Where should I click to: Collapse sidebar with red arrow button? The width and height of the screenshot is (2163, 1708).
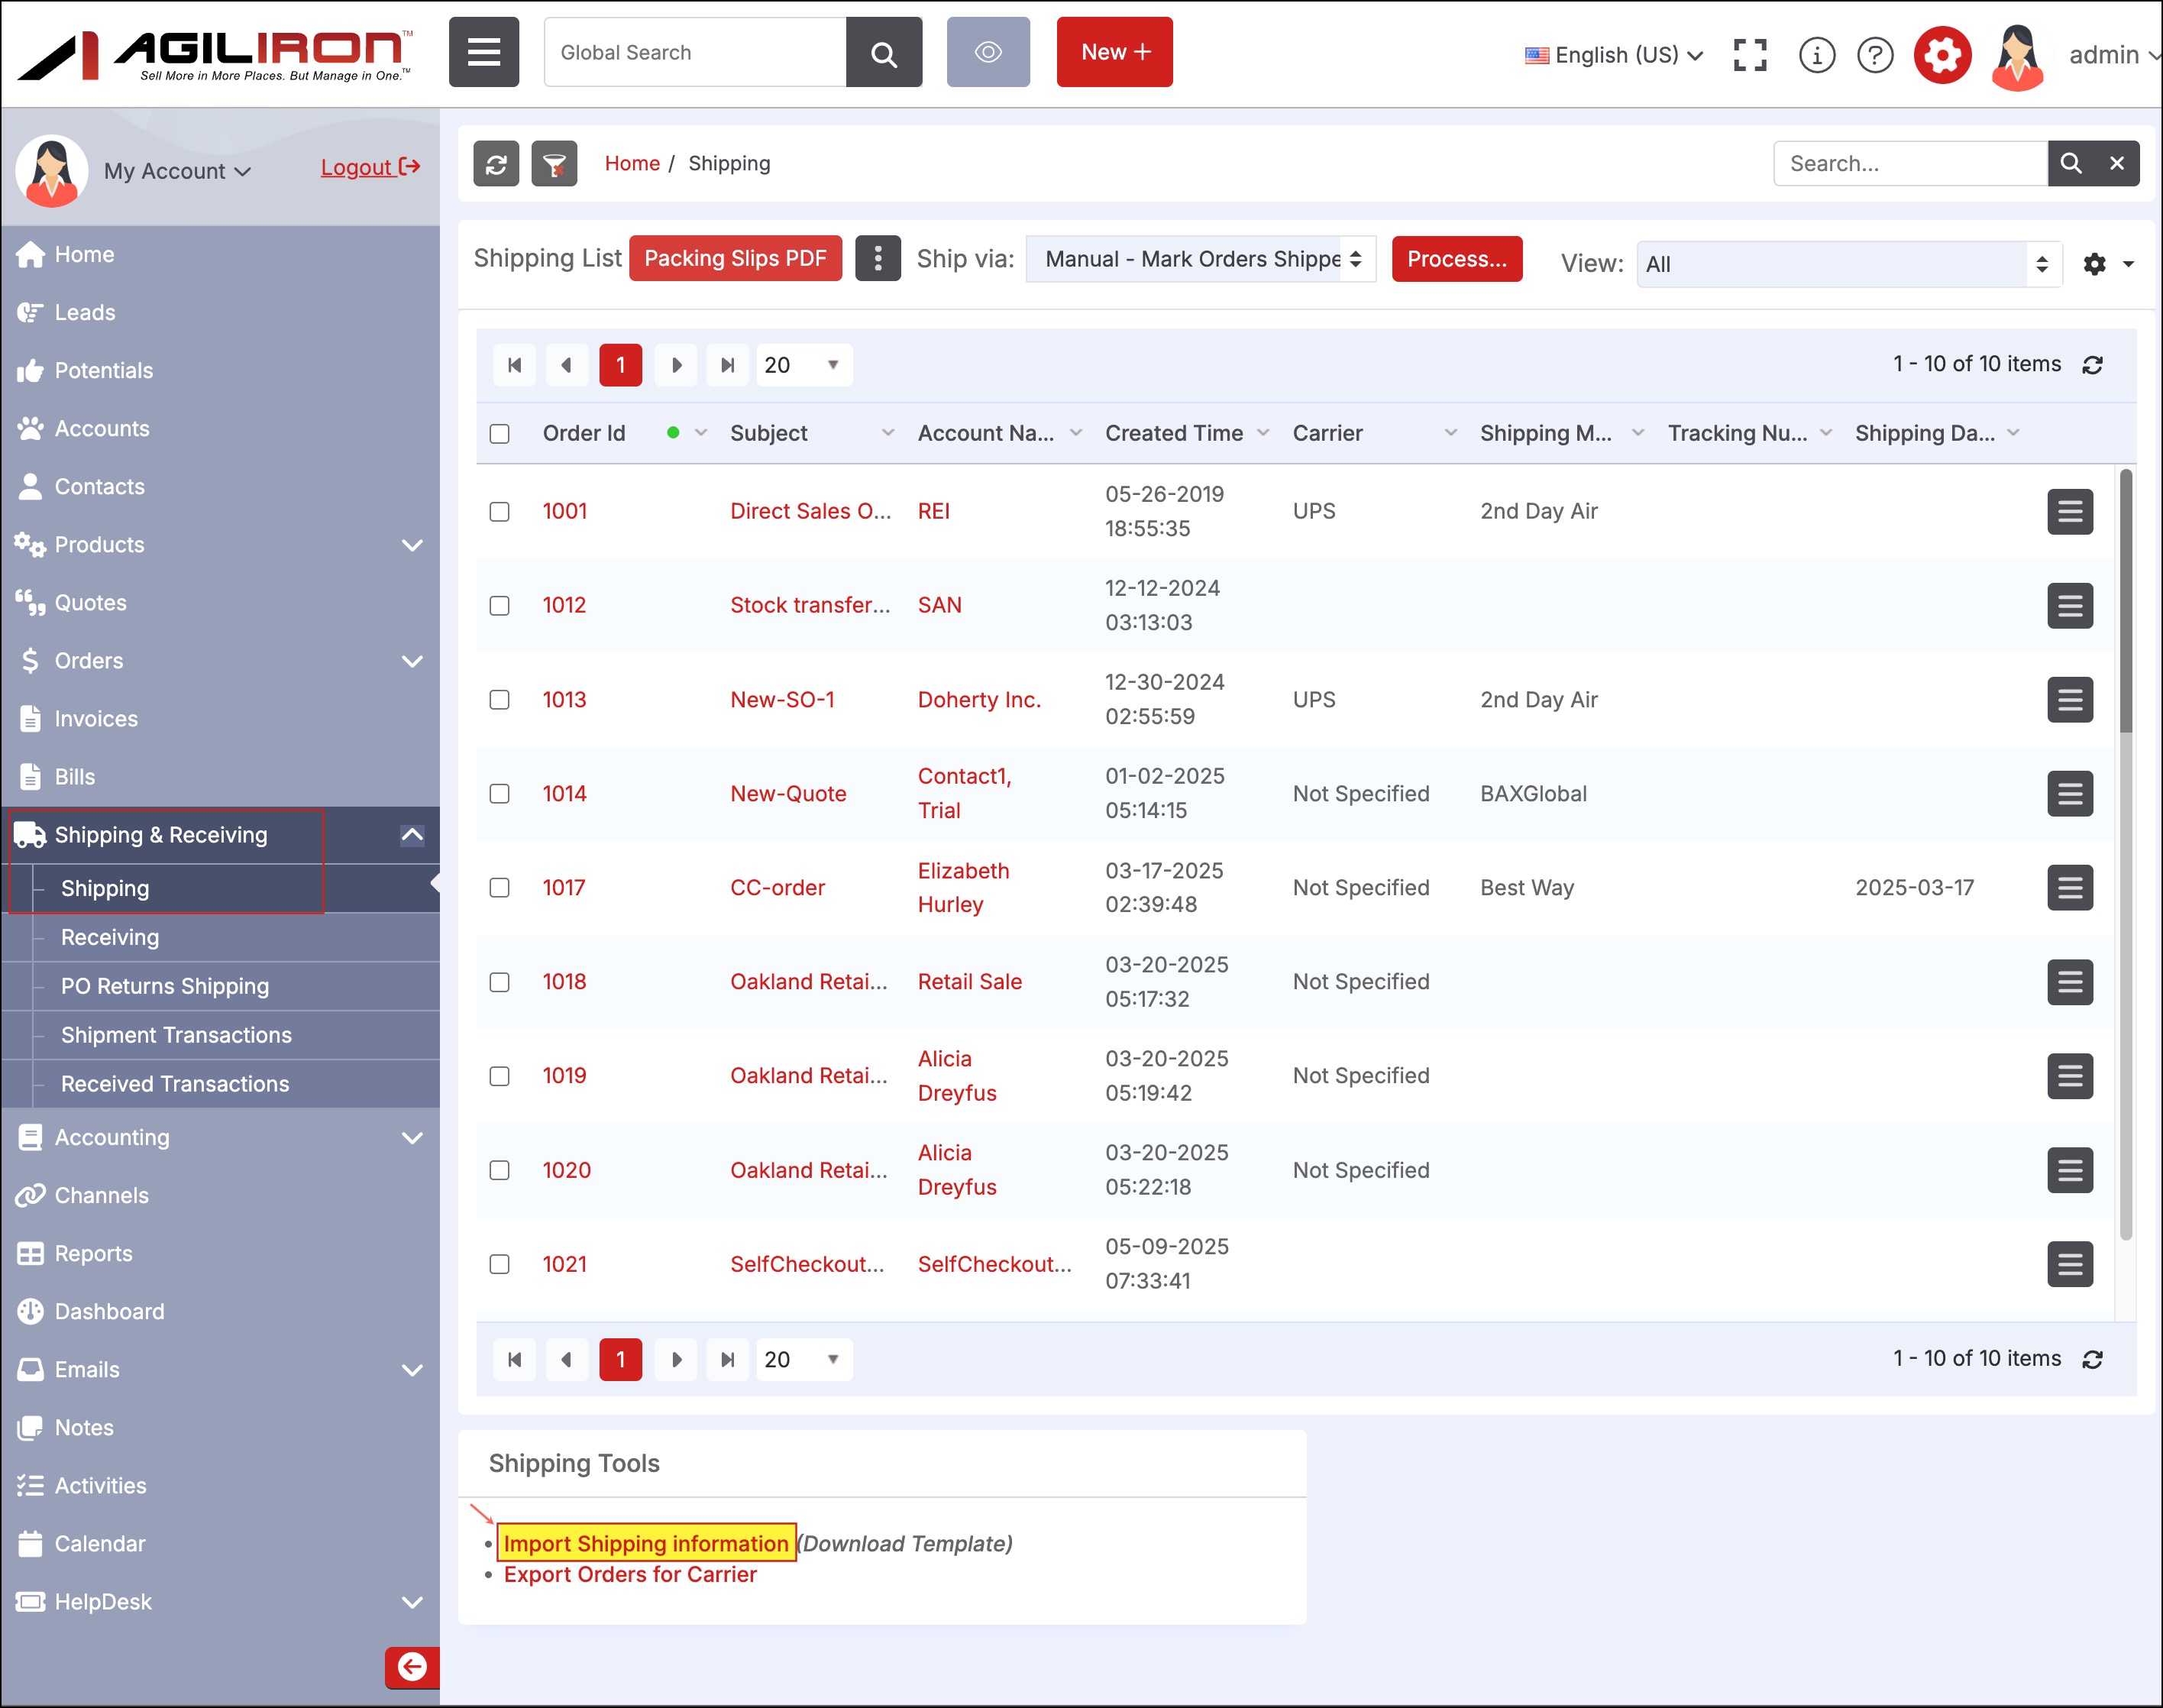pos(412,1667)
